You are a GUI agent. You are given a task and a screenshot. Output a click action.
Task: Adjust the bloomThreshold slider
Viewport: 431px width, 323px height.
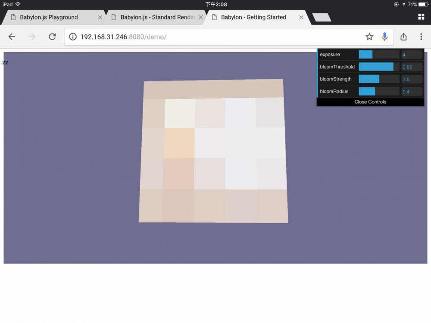tap(379, 67)
